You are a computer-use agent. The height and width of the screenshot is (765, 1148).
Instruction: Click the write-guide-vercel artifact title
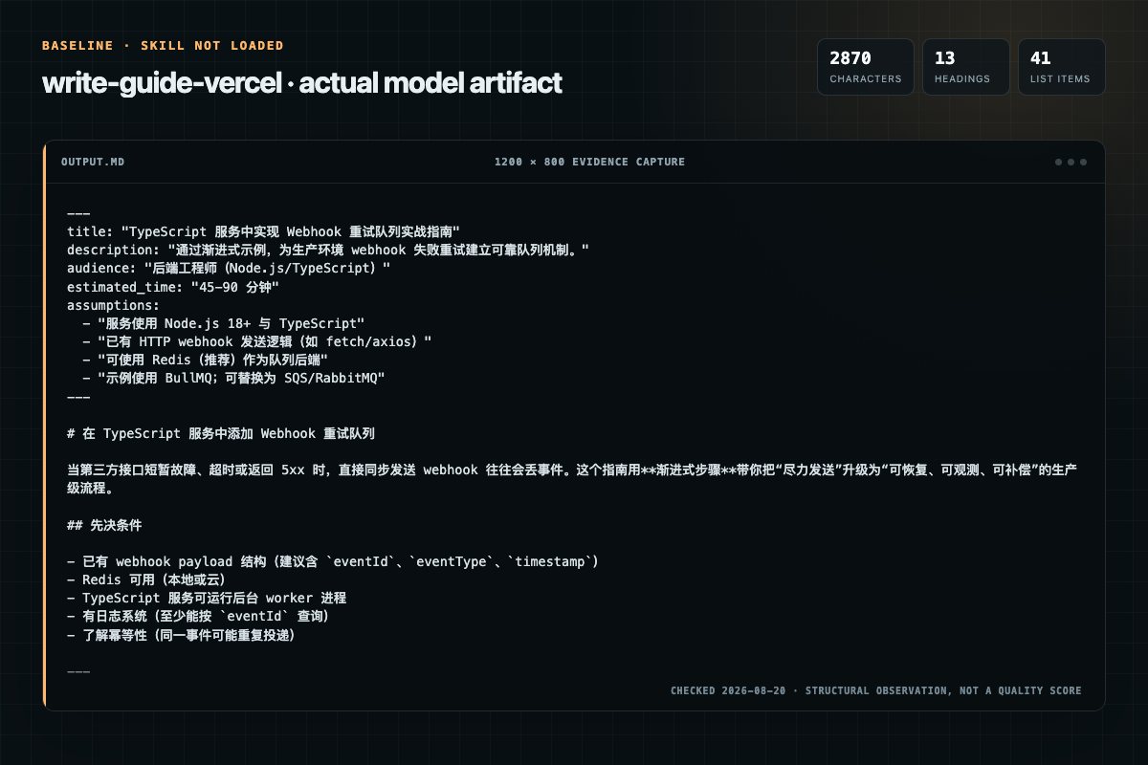tap(301, 83)
